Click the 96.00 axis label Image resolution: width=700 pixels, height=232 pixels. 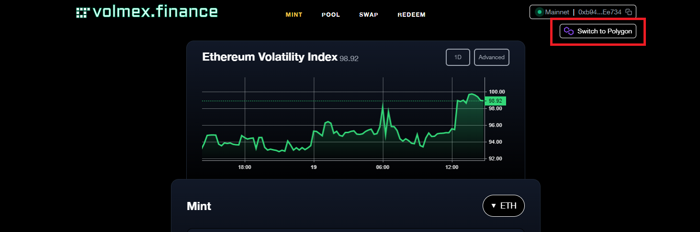click(x=496, y=125)
